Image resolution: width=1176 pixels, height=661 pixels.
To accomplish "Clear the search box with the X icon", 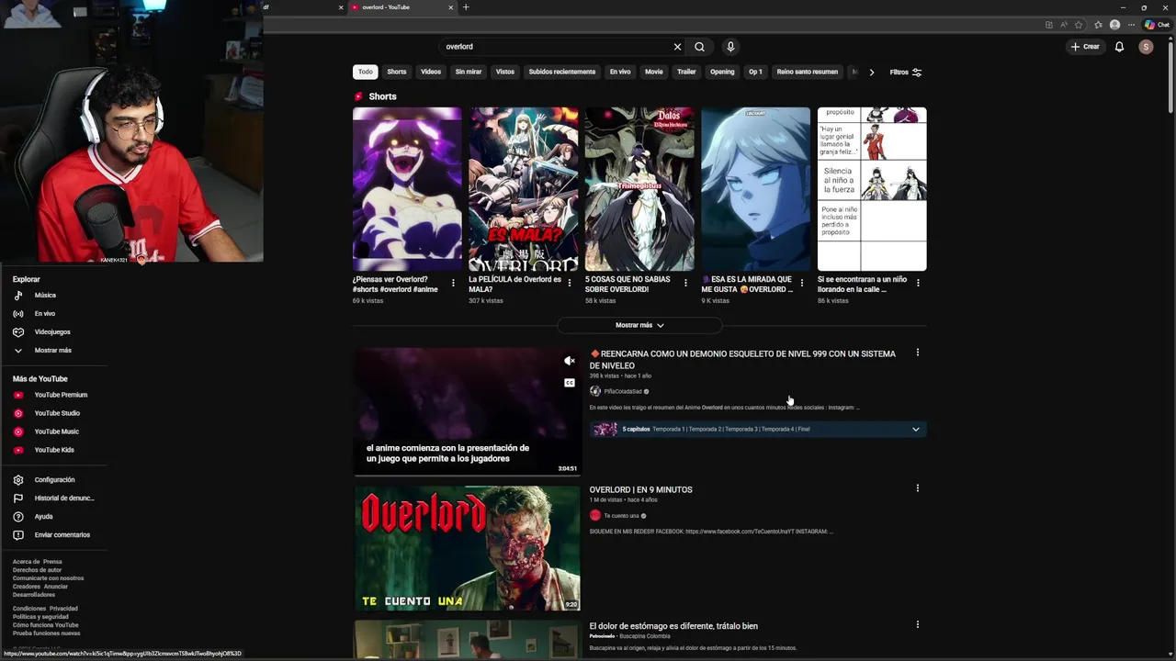I will point(677,47).
